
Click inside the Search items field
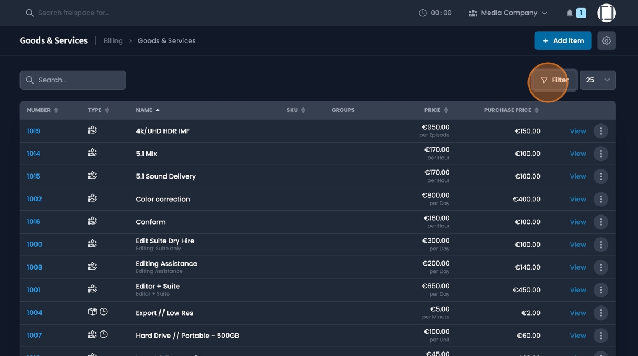[73, 80]
